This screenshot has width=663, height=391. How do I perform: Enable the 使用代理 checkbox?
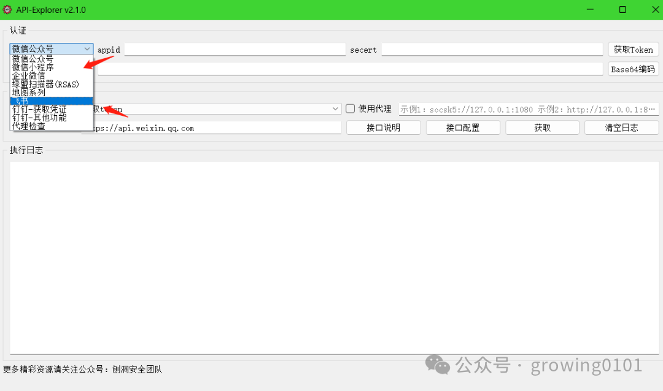tap(349, 108)
